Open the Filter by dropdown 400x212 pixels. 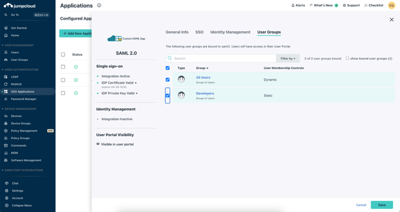click(x=288, y=59)
